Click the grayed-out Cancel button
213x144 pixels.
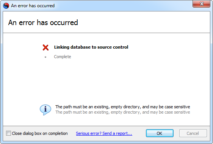193,133
